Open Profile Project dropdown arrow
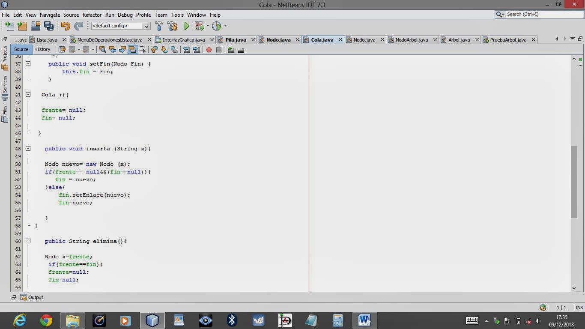 tap(225, 26)
